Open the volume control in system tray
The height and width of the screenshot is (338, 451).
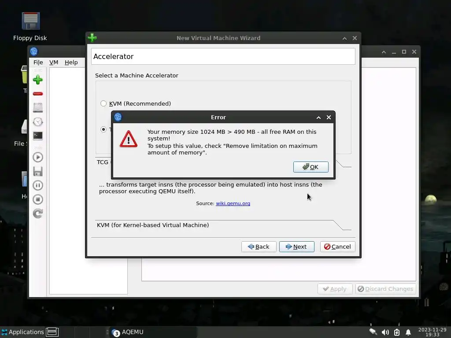[385, 332]
